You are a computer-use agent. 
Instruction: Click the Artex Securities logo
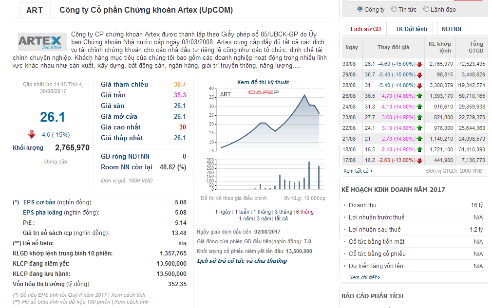pos(42,42)
